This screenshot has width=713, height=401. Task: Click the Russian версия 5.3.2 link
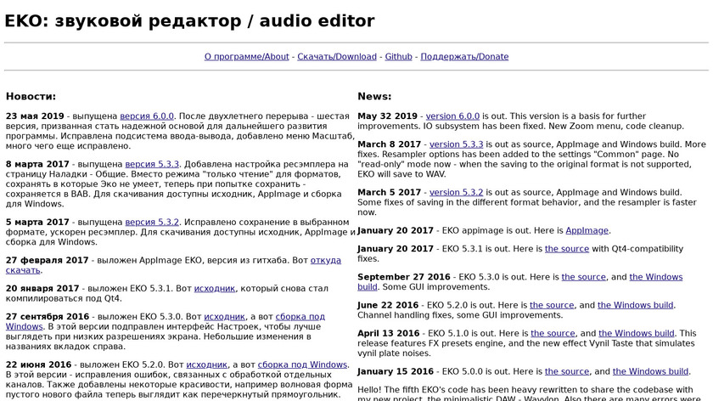[x=152, y=222]
